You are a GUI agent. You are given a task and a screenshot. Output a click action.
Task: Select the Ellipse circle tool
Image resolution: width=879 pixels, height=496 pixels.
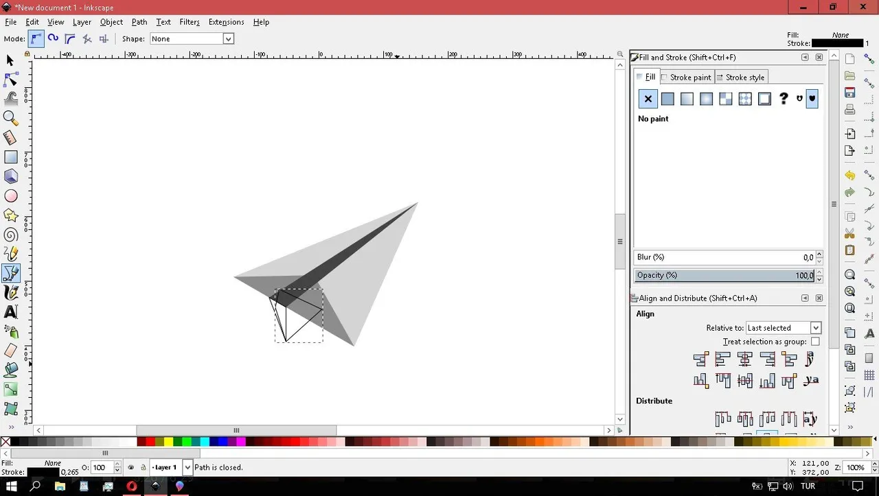coord(10,196)
